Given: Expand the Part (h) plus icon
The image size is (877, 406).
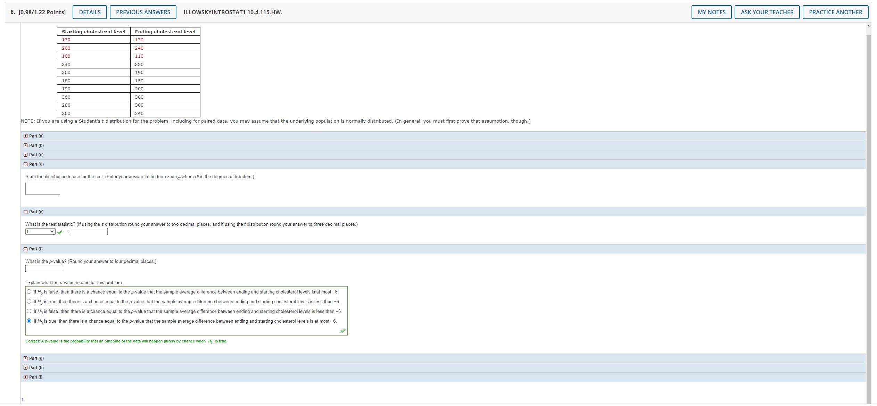Looking at the screenshot, I should point(26,368).
